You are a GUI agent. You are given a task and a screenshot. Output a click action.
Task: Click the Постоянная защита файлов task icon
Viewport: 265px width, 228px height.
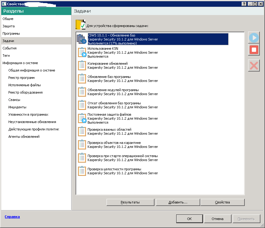[82, 118]
